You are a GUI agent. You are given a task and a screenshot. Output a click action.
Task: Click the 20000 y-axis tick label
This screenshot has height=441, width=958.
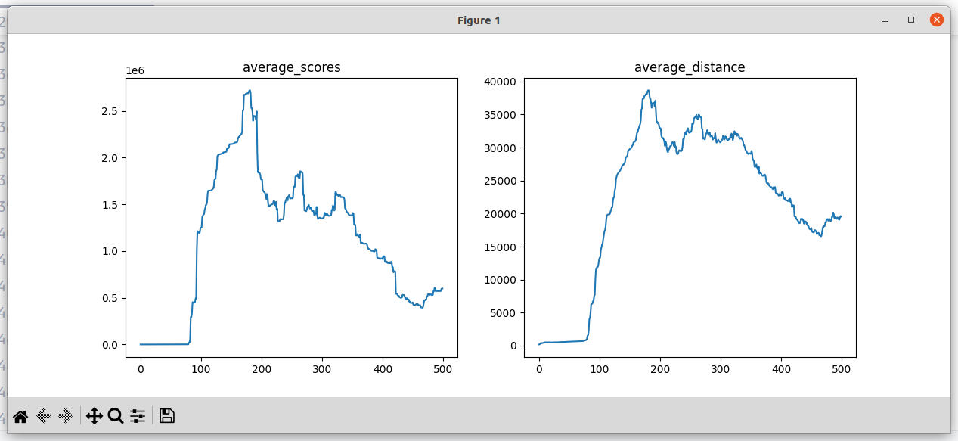pos(501,214)
